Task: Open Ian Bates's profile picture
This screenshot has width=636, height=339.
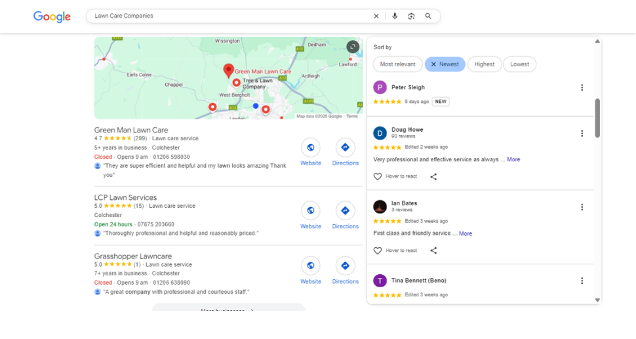Action: [x=380, y=207]
